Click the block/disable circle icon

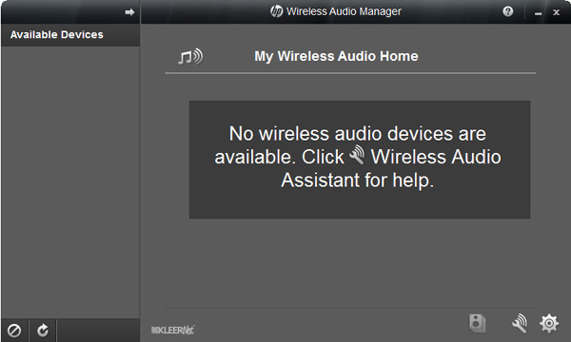click(14, 331)
